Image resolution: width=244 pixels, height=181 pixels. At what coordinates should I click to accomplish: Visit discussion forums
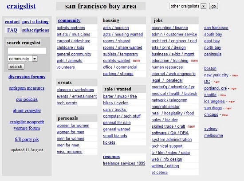point(27,77)
